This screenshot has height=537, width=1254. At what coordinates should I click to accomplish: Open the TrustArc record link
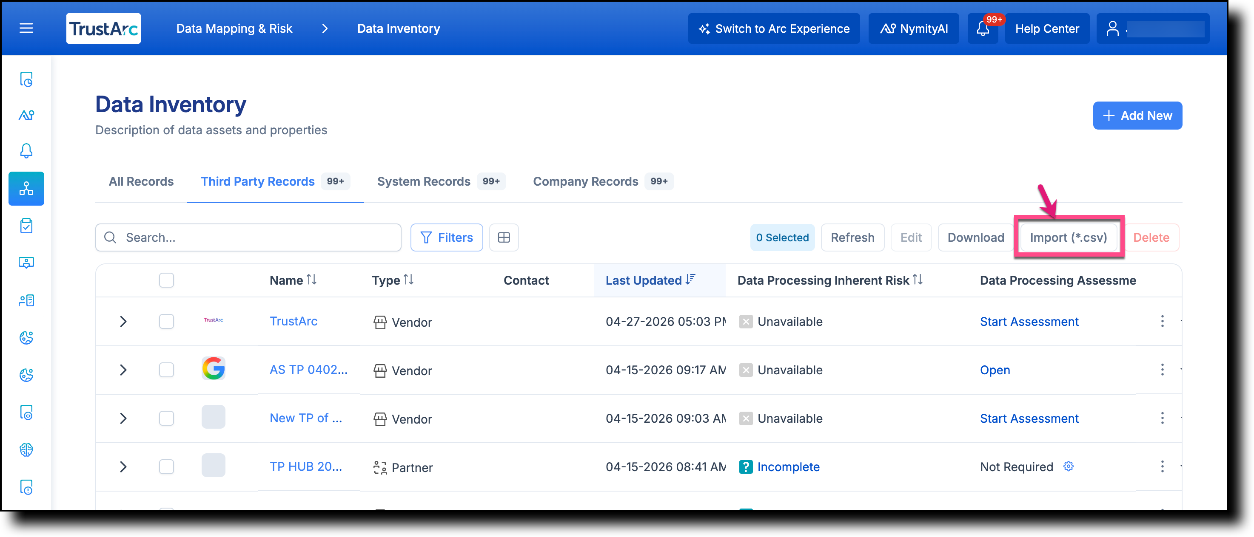[x=294, y=321]
